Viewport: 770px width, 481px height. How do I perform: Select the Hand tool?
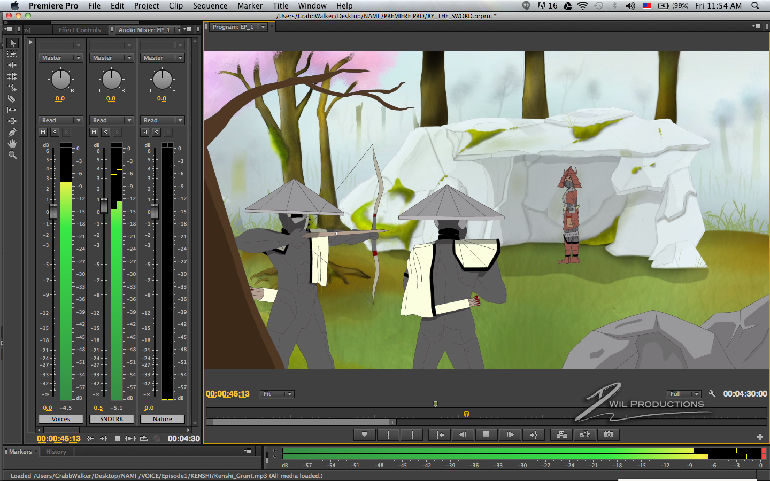click(x=12, y=144)
